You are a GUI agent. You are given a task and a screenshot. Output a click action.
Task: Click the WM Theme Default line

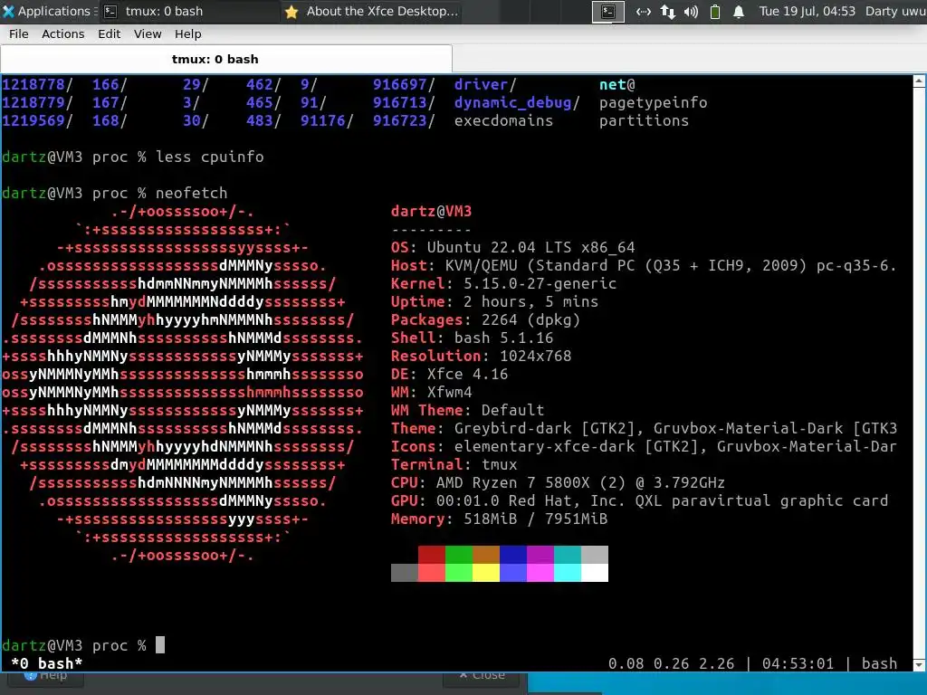[x=468, y=410]
